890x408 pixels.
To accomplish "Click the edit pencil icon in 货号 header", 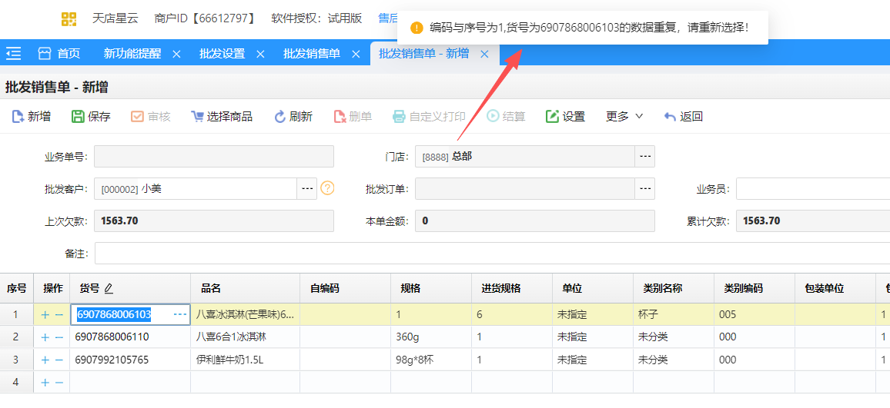I will [x=109, y=289].
